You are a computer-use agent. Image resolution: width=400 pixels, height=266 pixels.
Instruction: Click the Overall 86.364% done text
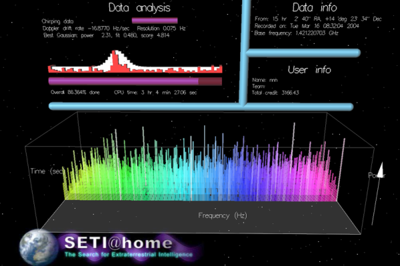(75, 92)
